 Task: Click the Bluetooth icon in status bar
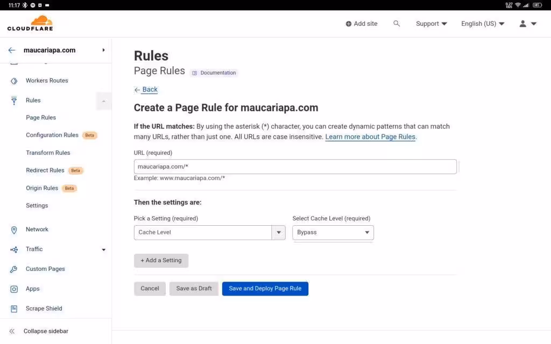[25, 5]
